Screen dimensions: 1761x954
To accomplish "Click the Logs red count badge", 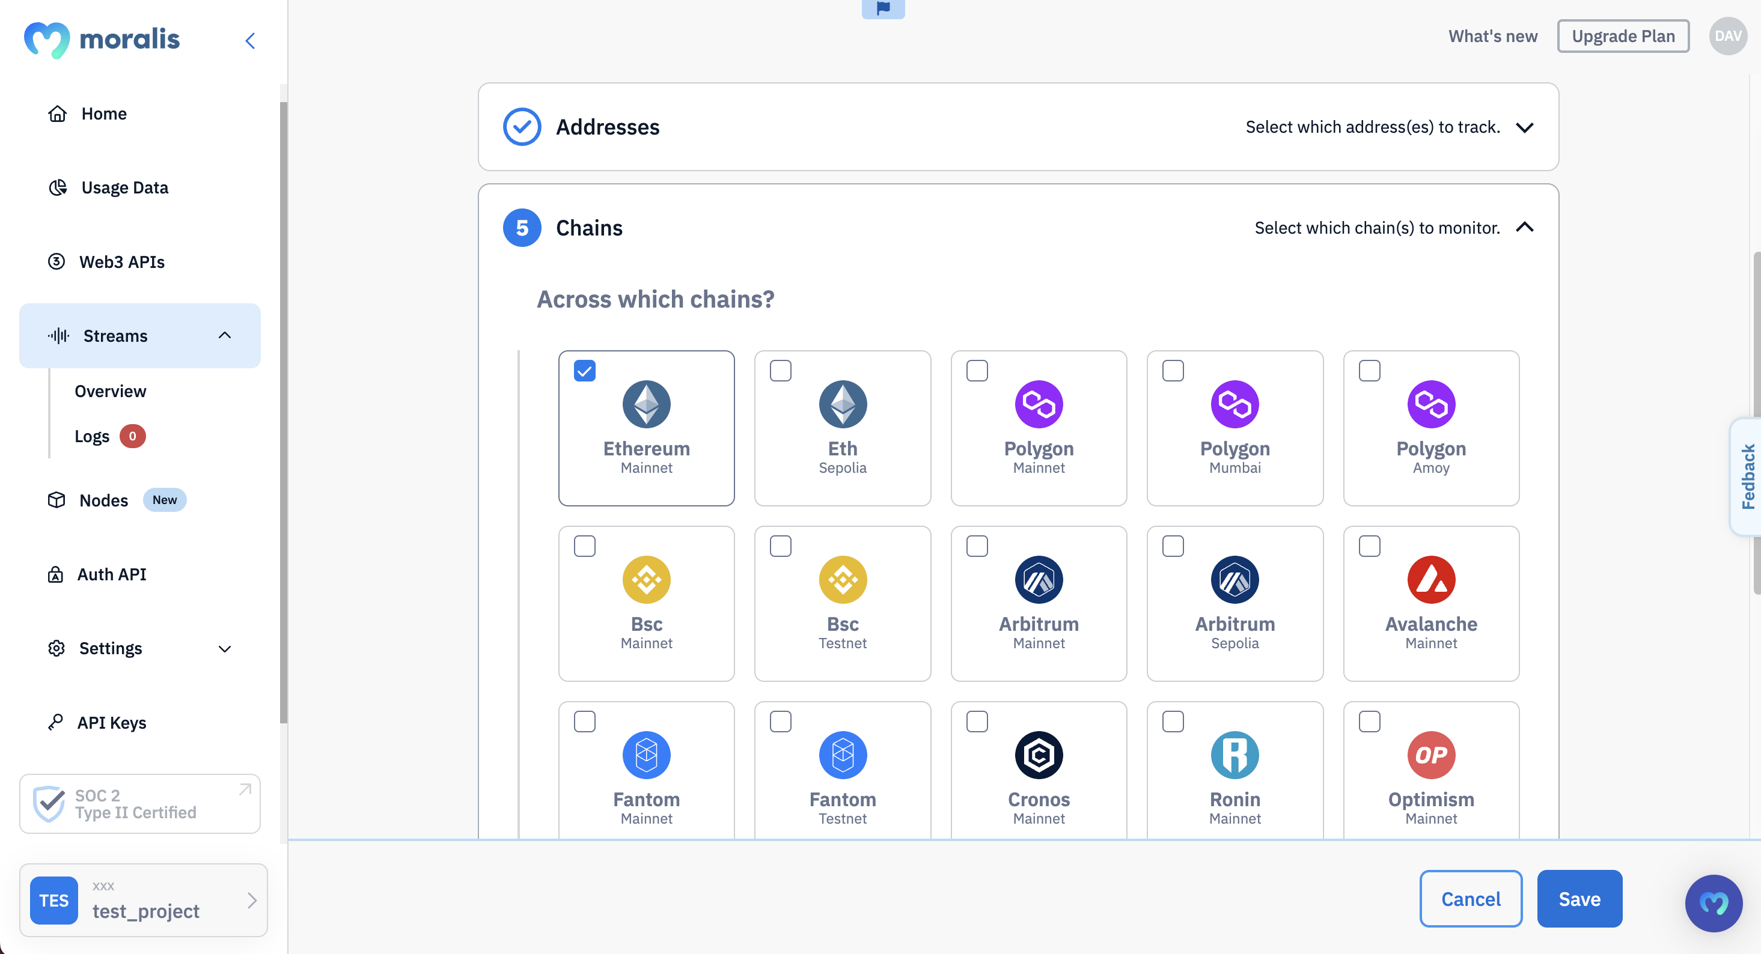I will (x=133, y=437).
